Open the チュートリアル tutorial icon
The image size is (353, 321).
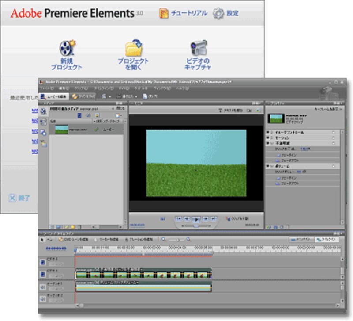pos(165,13)
